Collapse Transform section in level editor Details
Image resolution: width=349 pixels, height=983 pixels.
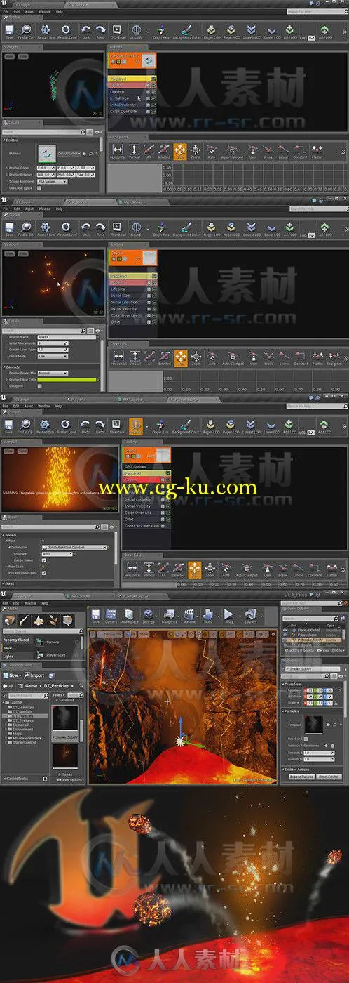pos(282,683)
